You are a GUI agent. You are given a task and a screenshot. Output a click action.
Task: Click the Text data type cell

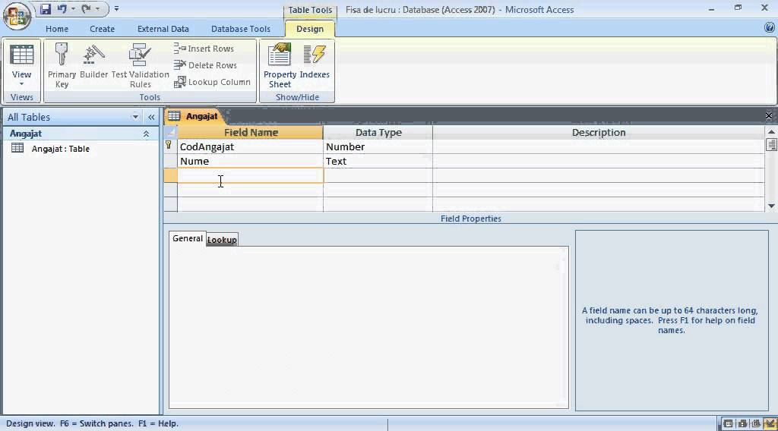coord(378,161)
